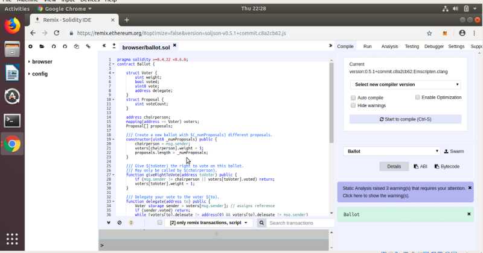Bookmark this page with the star icon

pyautogui.click(x=429, y=33)
